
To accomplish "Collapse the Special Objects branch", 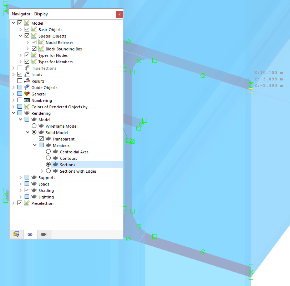I will pos(20,35).
